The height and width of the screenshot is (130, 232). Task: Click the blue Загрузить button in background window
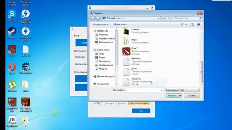[x=82, y=43]
